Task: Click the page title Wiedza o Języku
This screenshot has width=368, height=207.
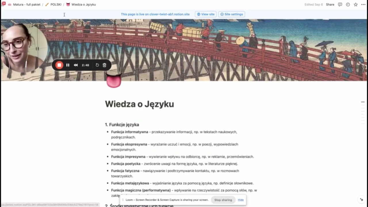Action: (x=139, y=104)
